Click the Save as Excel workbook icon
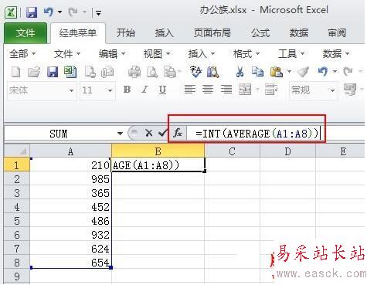The width and height of the screenshot is (367, 285). click(70, 72)
